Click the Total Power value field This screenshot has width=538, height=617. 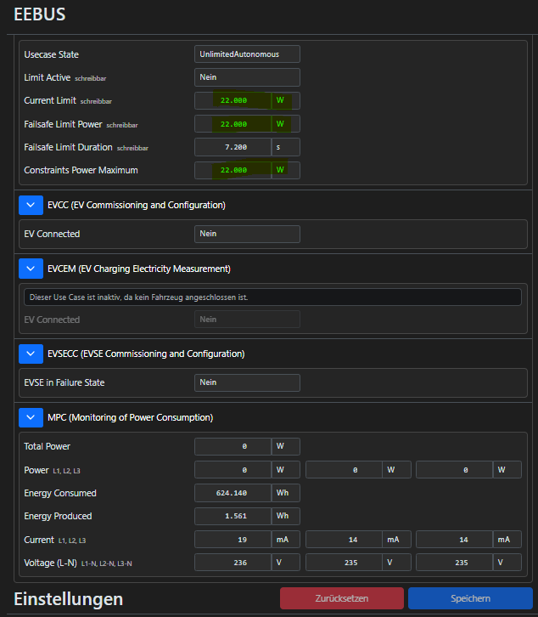pos(233,446)
